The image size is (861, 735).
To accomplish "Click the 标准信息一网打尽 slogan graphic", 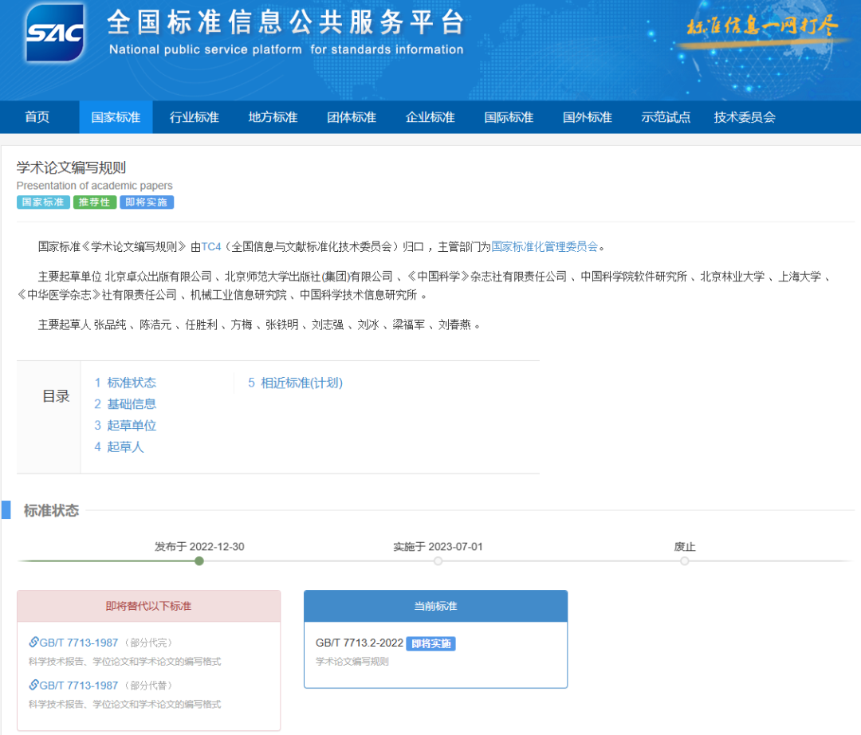I will (x=761, y=26).
